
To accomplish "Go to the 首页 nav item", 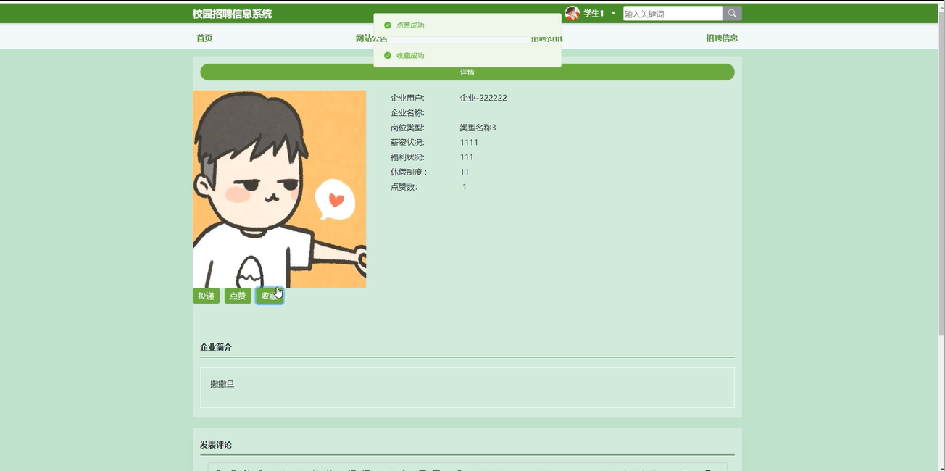I will [x=204, y=38].
